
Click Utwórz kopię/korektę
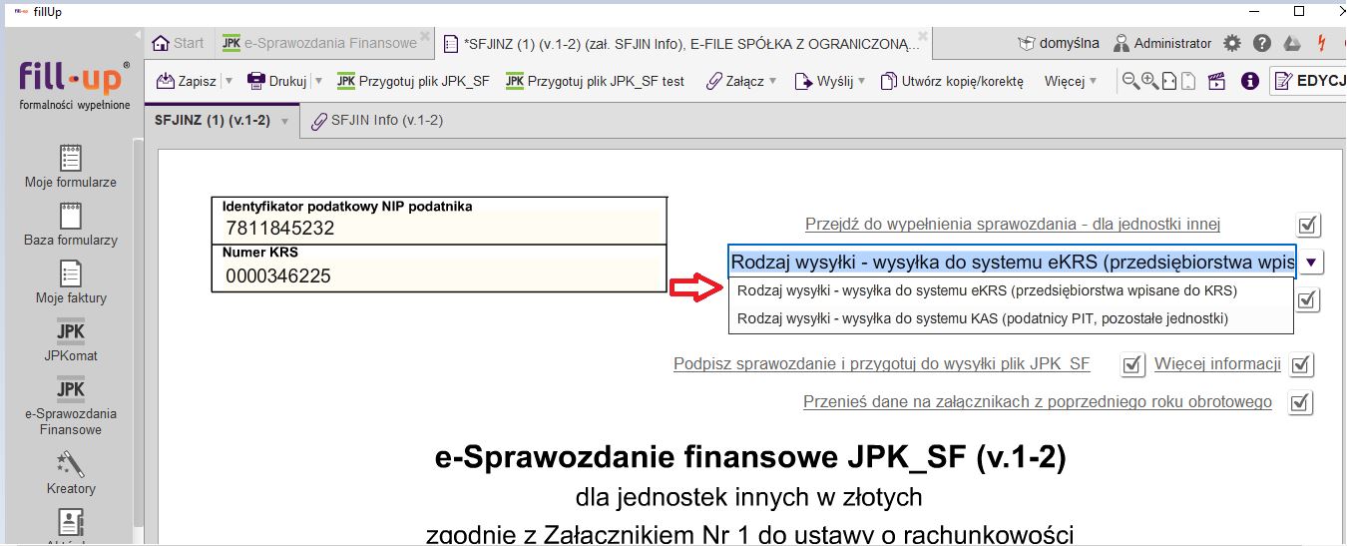pos(952,81)
